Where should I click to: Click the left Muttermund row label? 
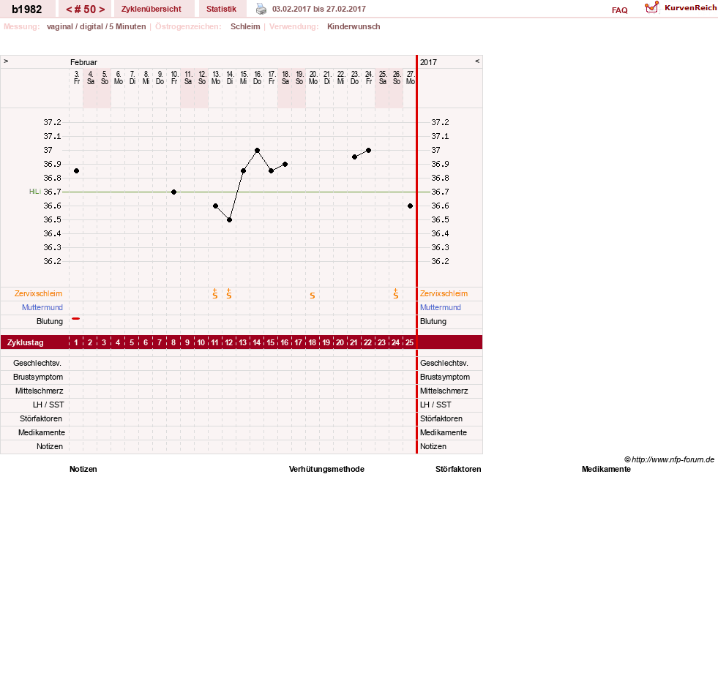coord(42,307)
